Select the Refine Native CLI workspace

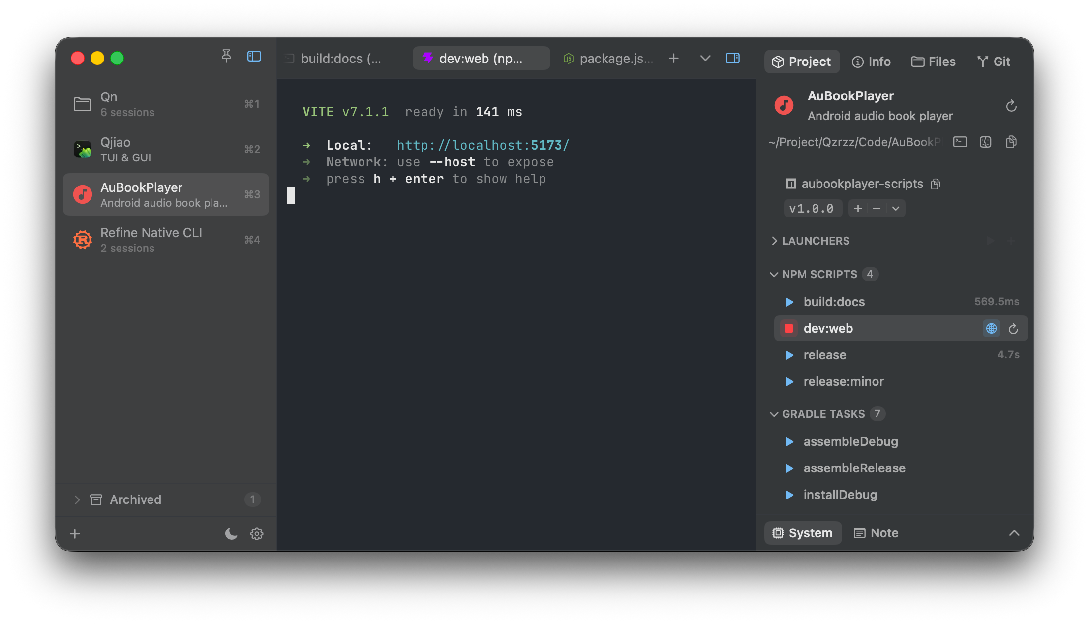[x=166, y=240]
